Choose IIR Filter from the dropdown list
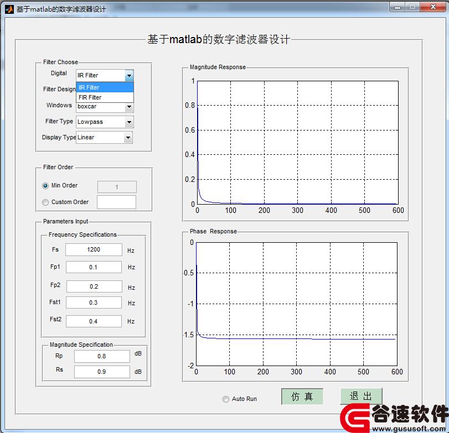Viewport: 449px width, 433px height. click(x=105, y=87)
